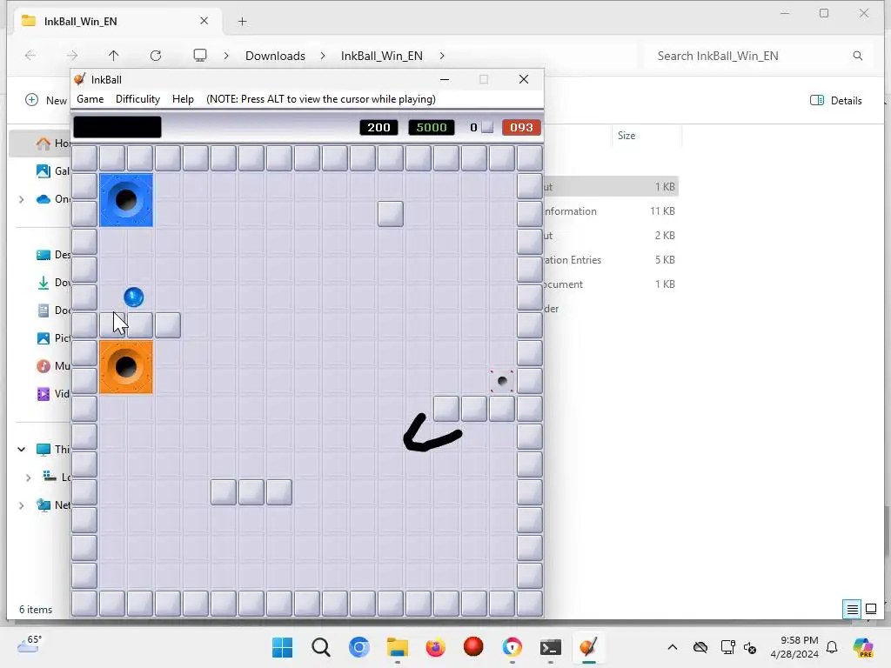The width and height of the screenshot is (891, 668).
Task: Click the blue hole in InkBall
Action: tap(126, 200)
